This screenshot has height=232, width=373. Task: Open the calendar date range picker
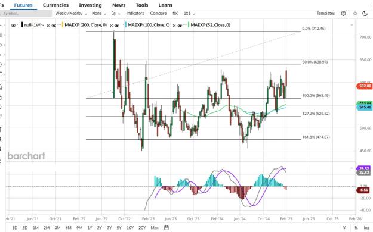(167, 228)
